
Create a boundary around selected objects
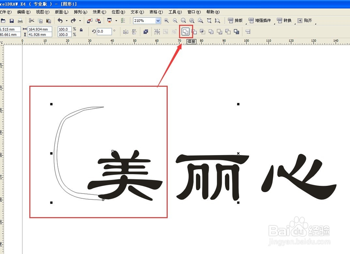click(236, 32)
